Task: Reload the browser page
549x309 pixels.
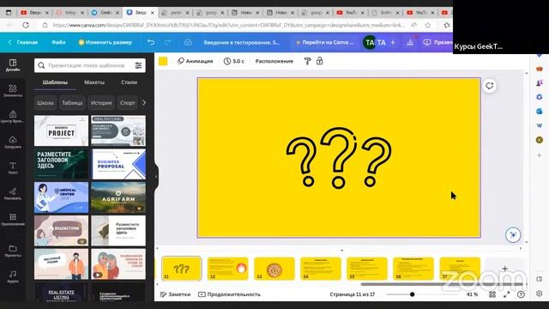Action: click(x=26, y=25)
